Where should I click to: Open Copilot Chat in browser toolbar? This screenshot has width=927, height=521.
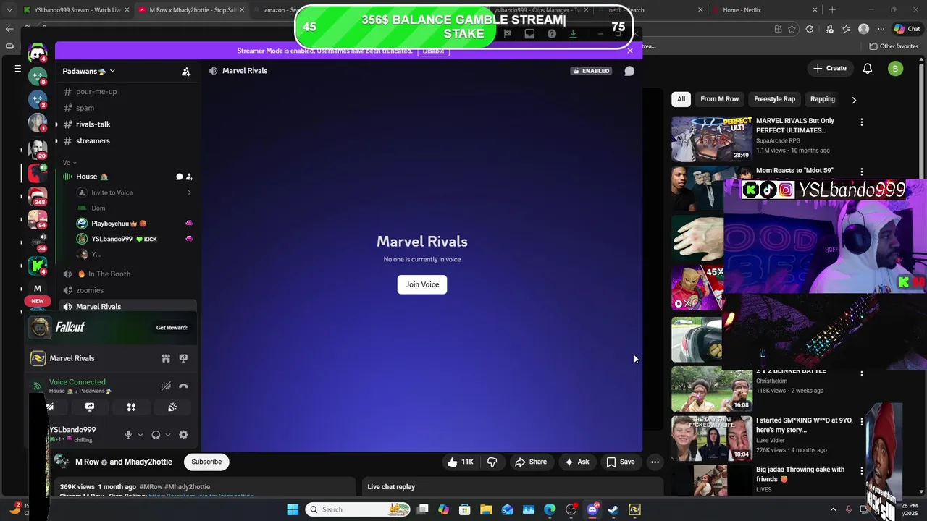click(x=907, y=29)
